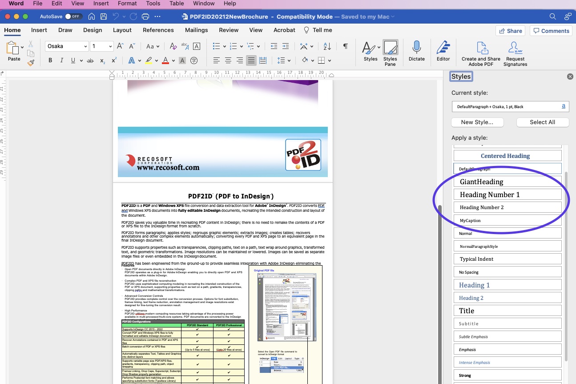Viewport: 576px width, 384px height.
Task: Click Request Signatures icon
Action: tap(515, 54)
